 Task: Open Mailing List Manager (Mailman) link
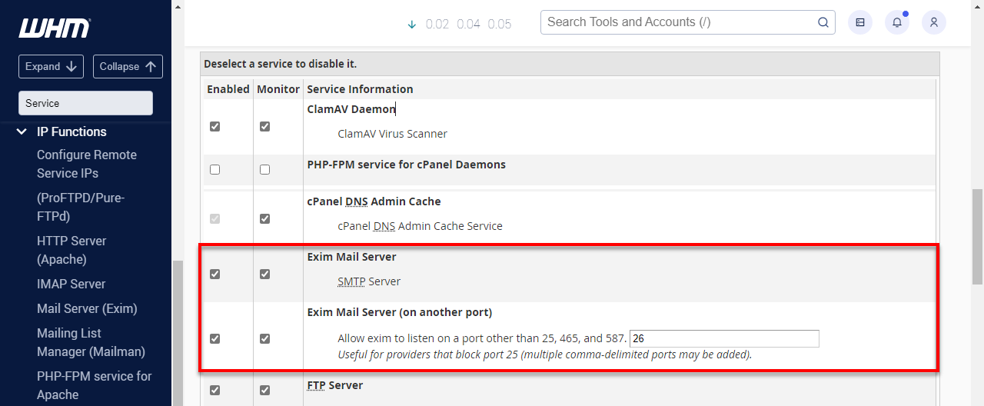(x=91, y=342)
